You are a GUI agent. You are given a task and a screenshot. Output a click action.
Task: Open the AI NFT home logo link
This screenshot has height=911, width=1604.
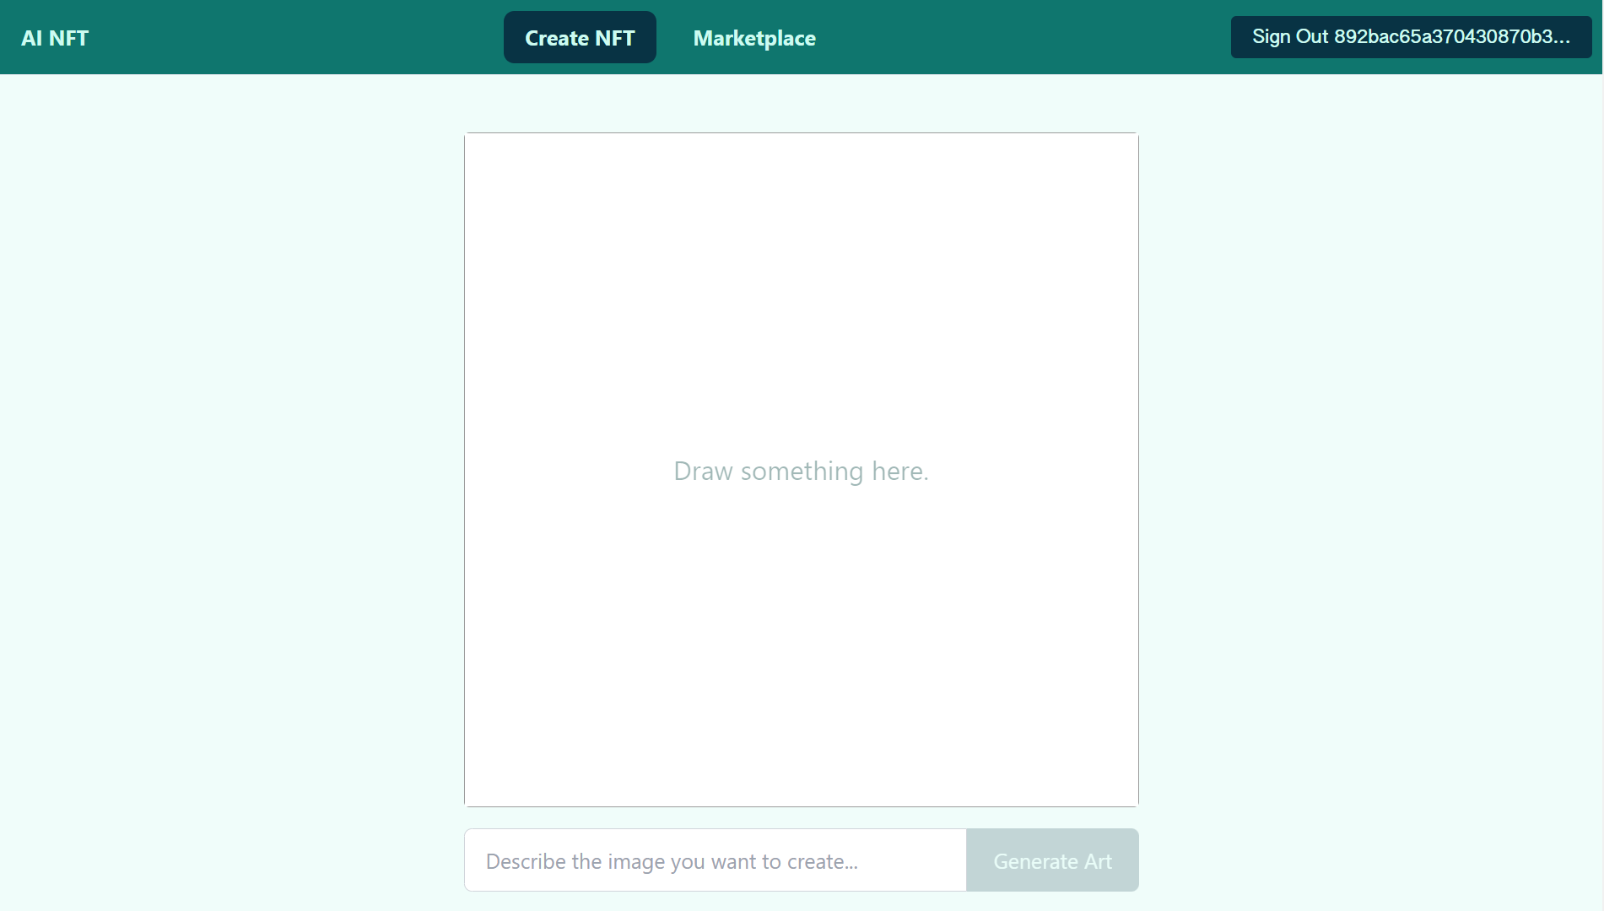[55, 38]
